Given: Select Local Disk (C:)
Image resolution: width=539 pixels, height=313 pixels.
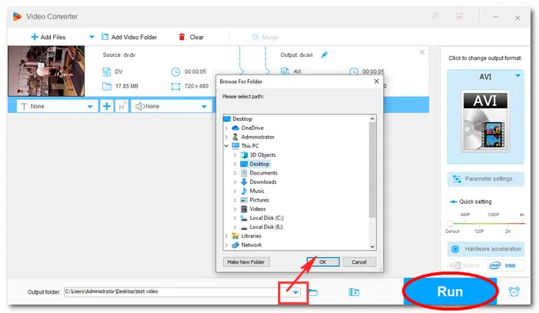Looking at the screenshot, I should click(266, 218).
